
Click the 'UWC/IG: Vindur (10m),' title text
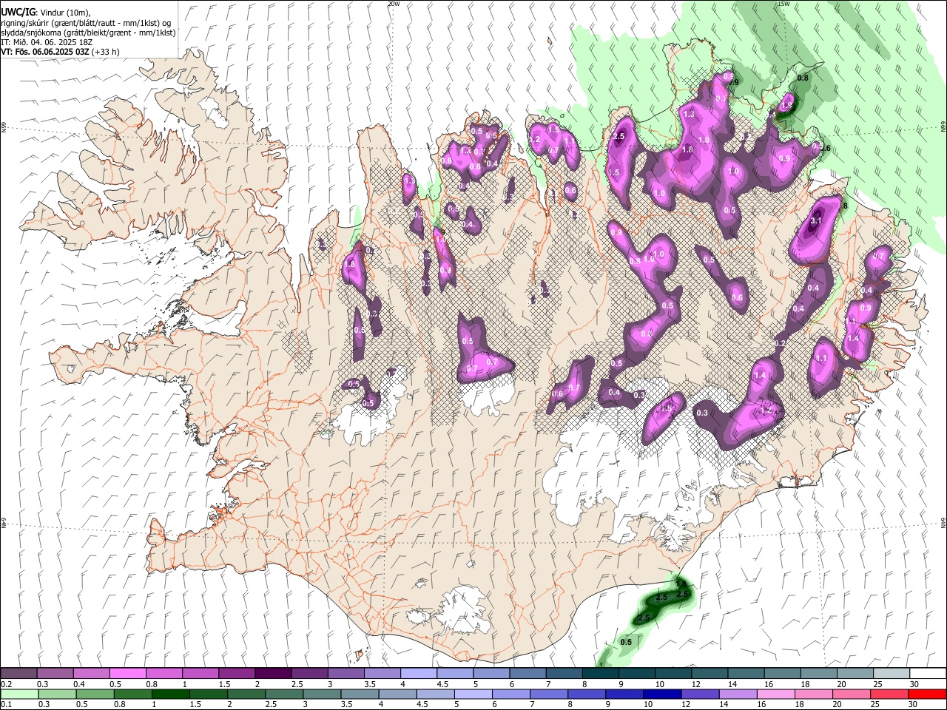[45, 12]
